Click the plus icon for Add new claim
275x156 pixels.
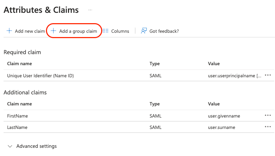coord(9,31)
